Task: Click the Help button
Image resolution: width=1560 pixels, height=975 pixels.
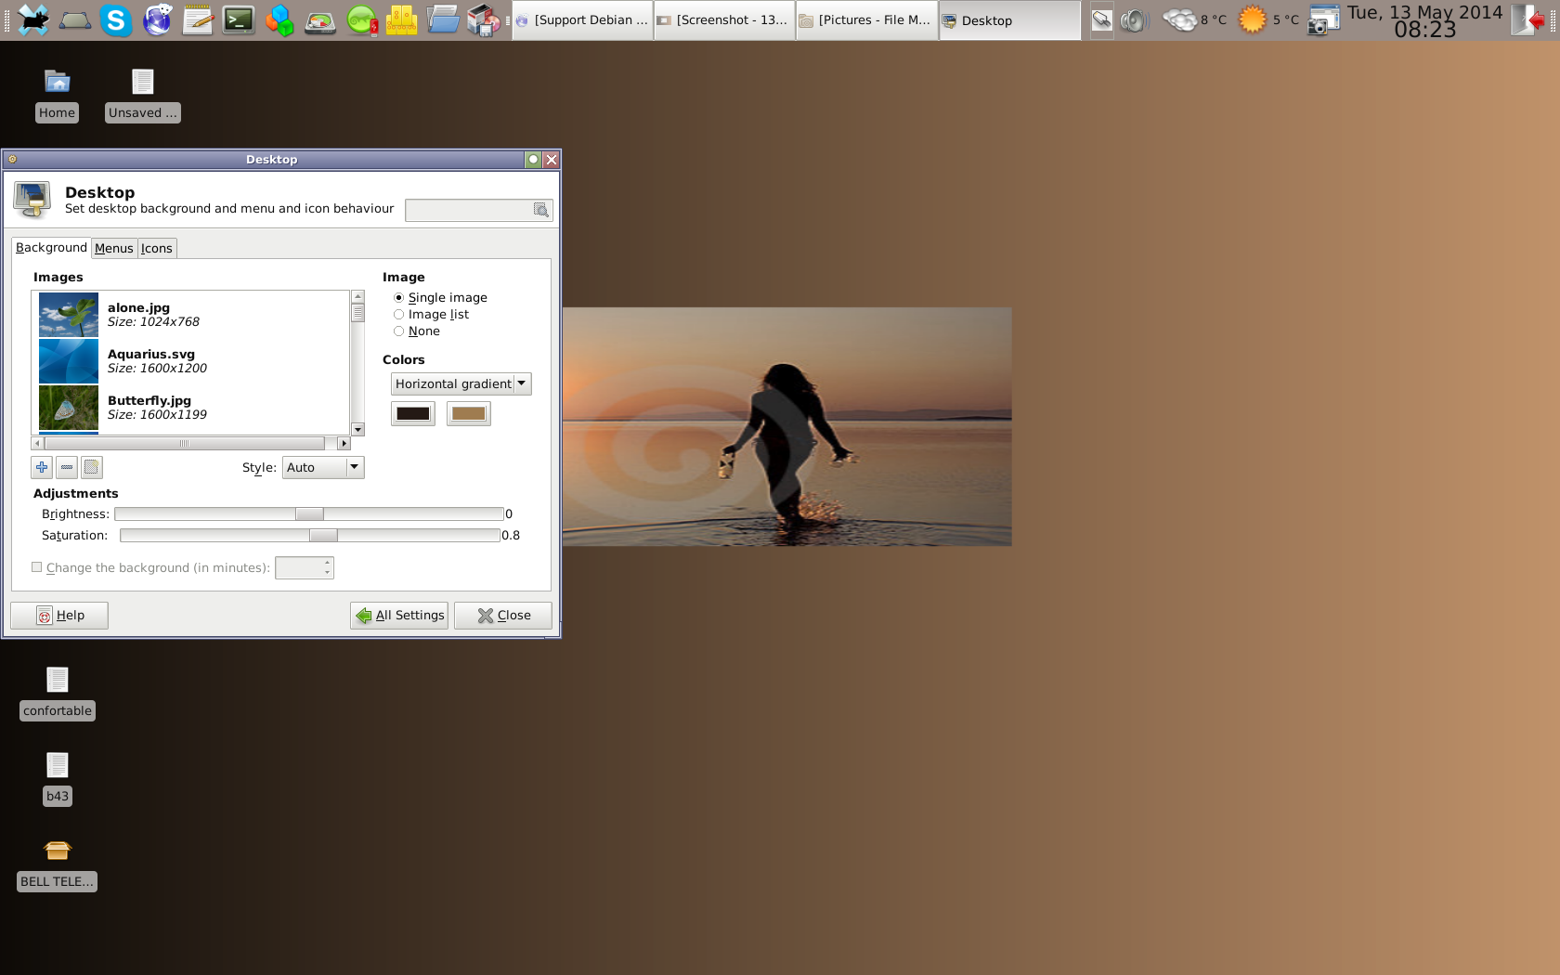Action: (59, 616)
